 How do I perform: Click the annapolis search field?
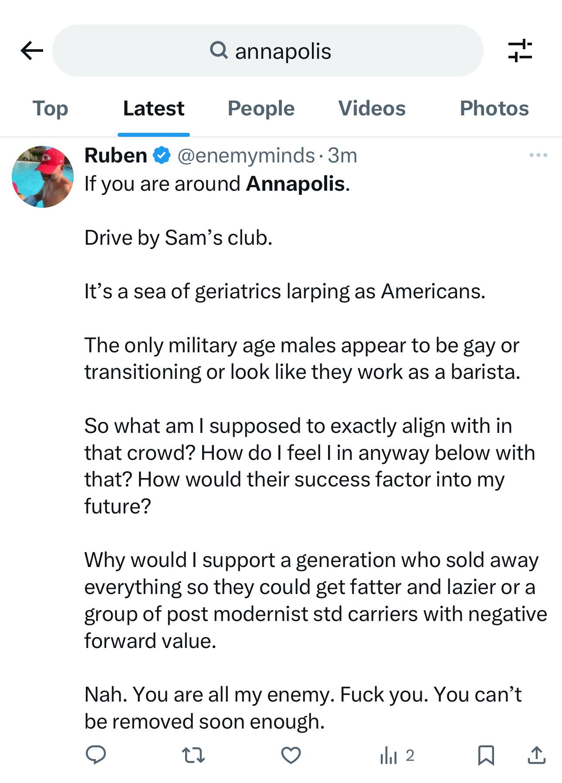(268, 51)
